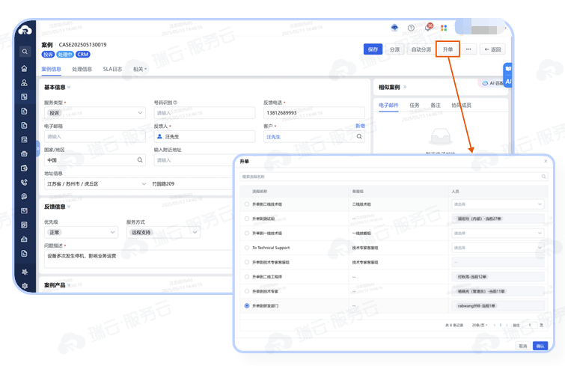Open the bar chart reports sidebar icon
Image resolution: width=565 pixels, height=366 pixels.
[x=24, y=240]
